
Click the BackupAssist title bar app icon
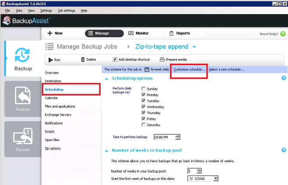(3, 4)
